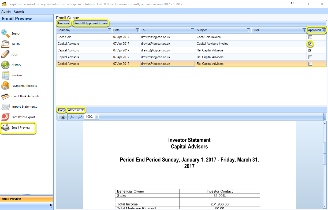Viewport: 328px width, 210px height.
Task: Open the Bacs Batch Export icon
Action: (5, 117)
